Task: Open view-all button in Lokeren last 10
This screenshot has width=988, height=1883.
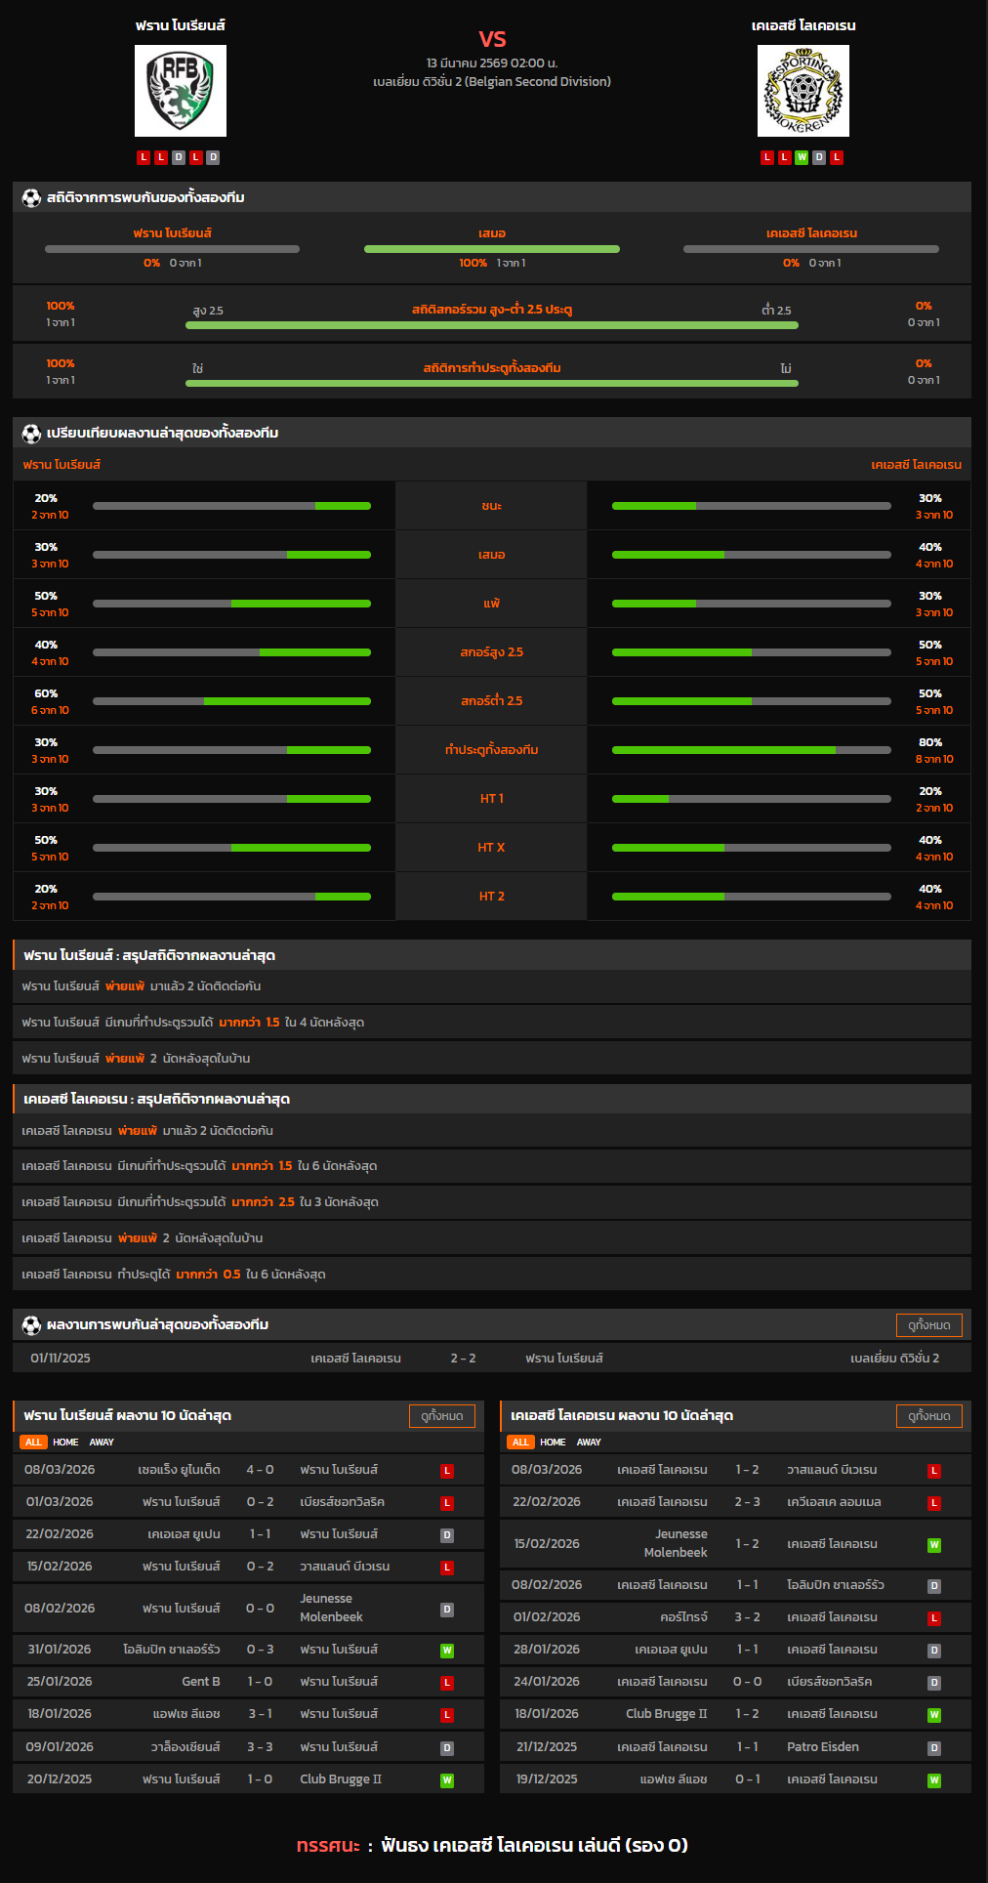Action: [928, 1416]
